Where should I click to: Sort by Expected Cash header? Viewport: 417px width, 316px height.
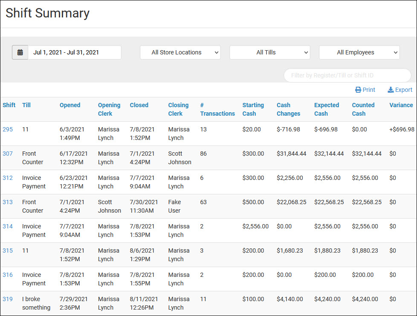click(x=327, y=109)
